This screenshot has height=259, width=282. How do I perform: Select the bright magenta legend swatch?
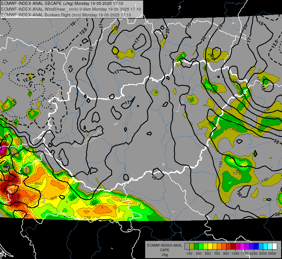point(243,246)
